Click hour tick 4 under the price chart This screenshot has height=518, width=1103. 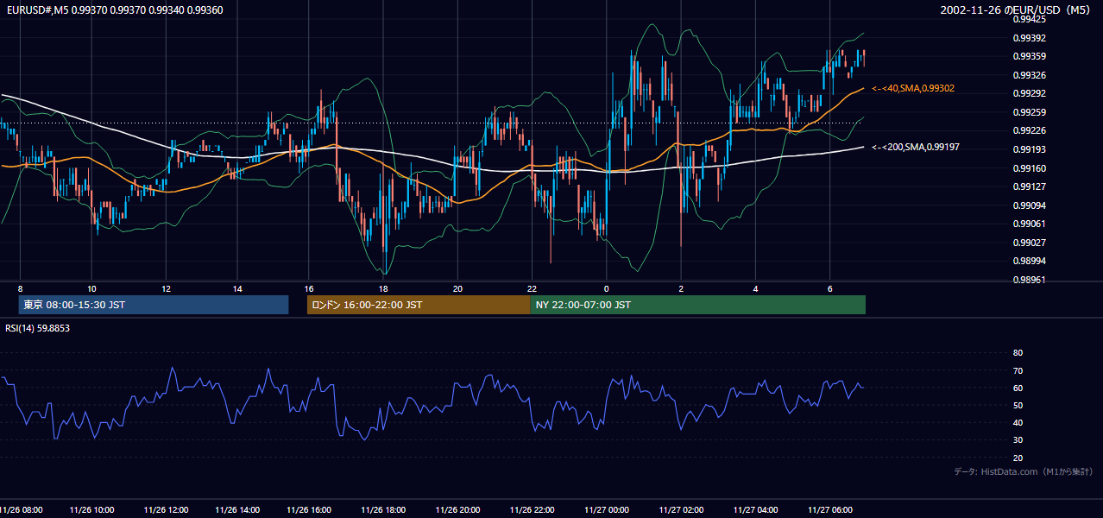755,288
